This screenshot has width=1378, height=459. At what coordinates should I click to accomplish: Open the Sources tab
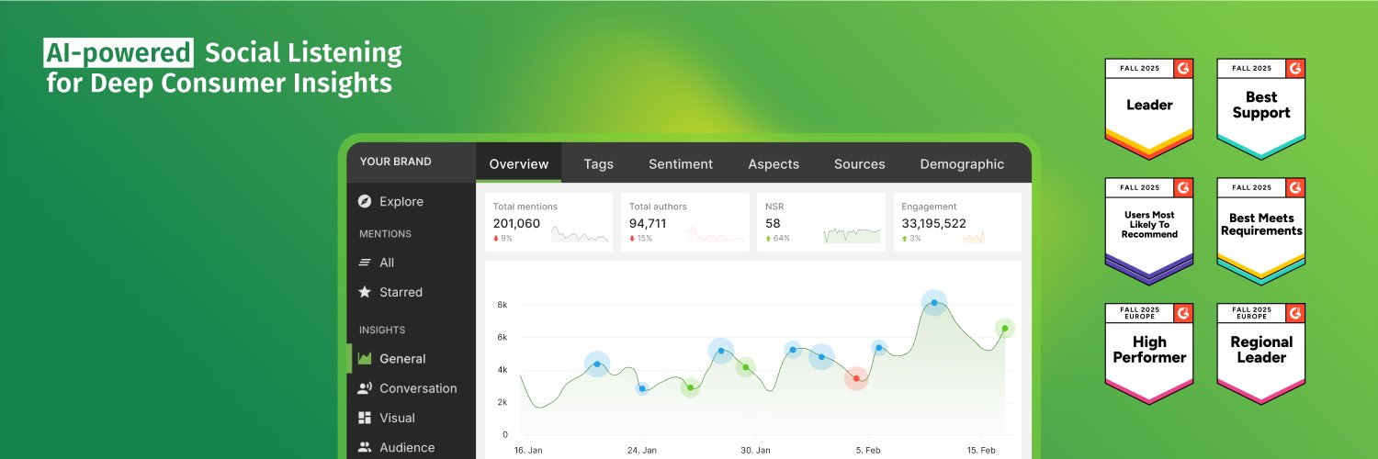tap(860, 164)
